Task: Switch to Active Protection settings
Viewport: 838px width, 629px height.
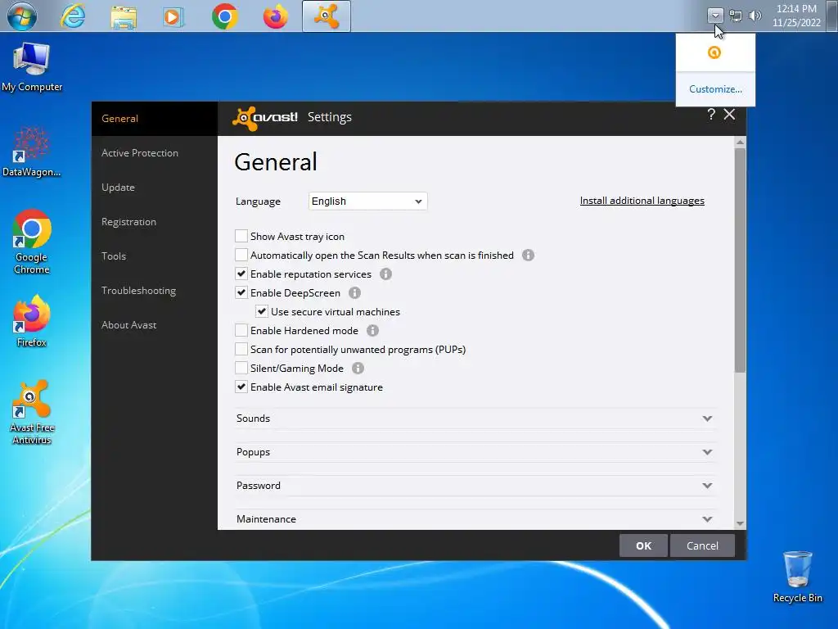Action: pyautogui.click(x=154, y=153)
